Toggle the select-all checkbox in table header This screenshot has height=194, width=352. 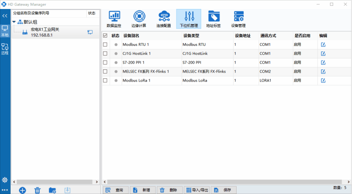[x=105, y=35]
